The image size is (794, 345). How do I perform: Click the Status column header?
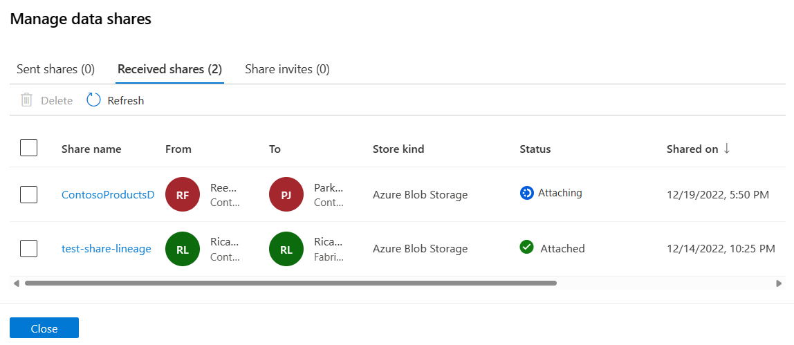[x=535, y=149]
